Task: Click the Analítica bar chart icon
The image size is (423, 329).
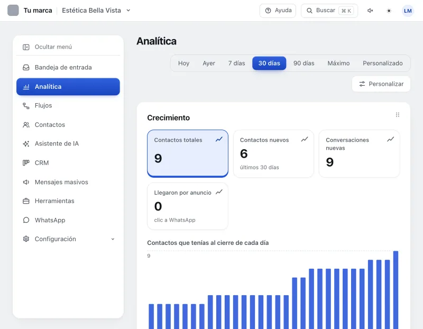Action: coord(26,87)
